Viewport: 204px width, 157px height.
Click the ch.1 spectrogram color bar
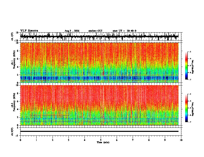click(186, 66)
